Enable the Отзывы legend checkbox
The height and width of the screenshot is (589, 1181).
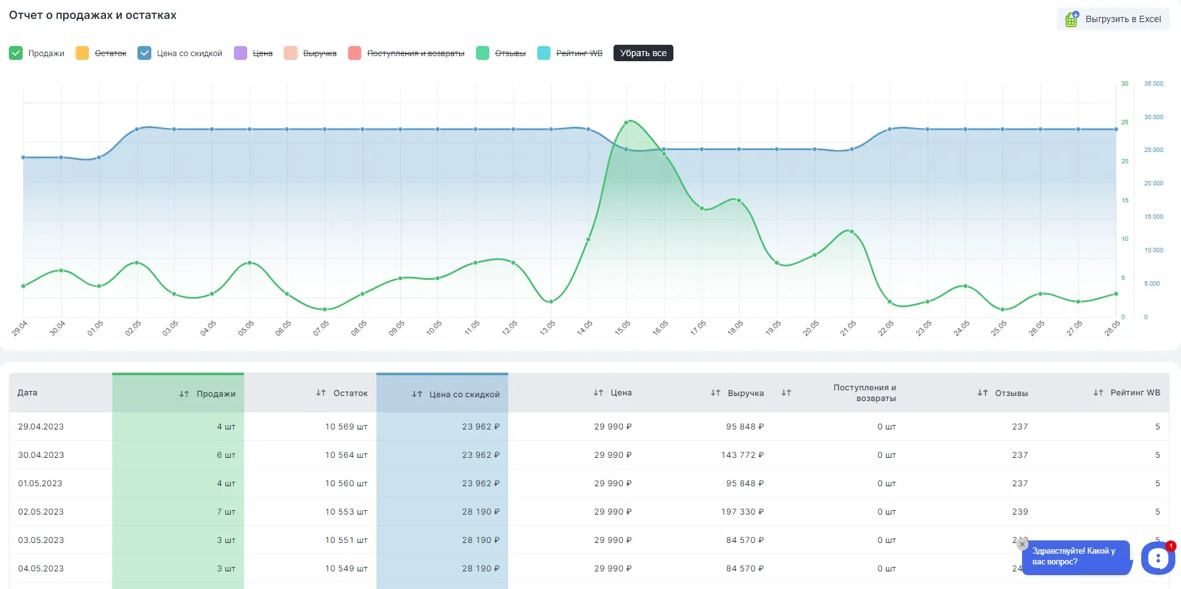482,53
